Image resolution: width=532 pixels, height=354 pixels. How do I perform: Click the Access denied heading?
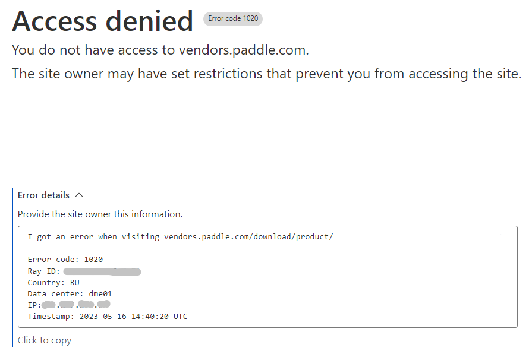coord(102,21)
